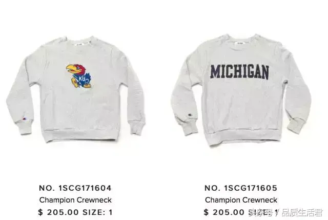Click the $ 205.00 price under the Michigan sweatshirt
The width and height of the screenshot is (328, 220).
(x=224, y=212)
